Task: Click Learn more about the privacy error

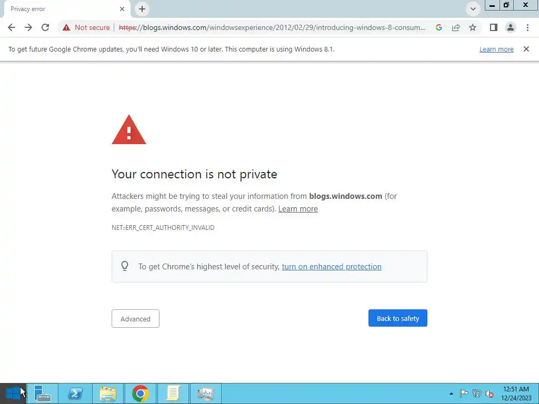Action: tap(298, 209)
